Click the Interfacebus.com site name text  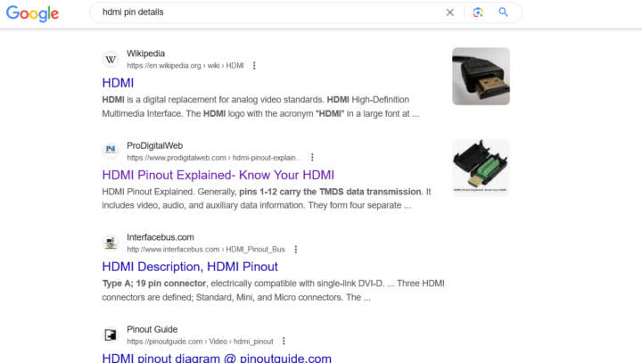coord(160,237)
